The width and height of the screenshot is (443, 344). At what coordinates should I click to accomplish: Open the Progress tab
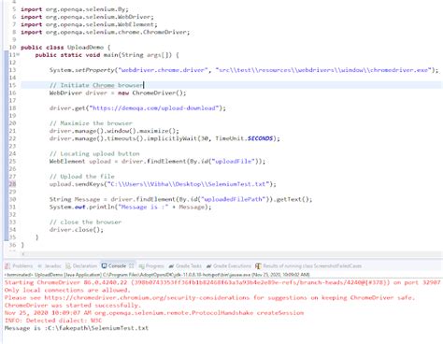(x=151, y=265)
